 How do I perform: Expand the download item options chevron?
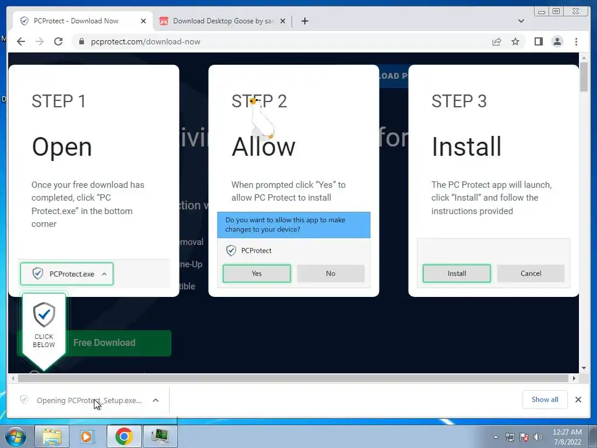pyautogui.click(x=155, y=400)
